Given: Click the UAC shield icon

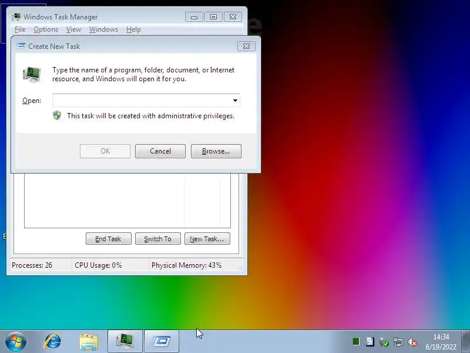Looking at the screenshot, I should [x=57, y=115].
